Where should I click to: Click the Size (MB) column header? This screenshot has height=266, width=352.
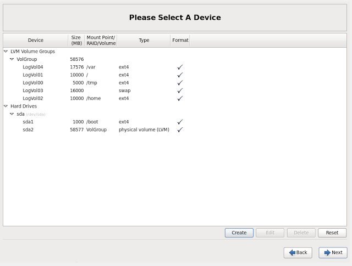(76, 40)
